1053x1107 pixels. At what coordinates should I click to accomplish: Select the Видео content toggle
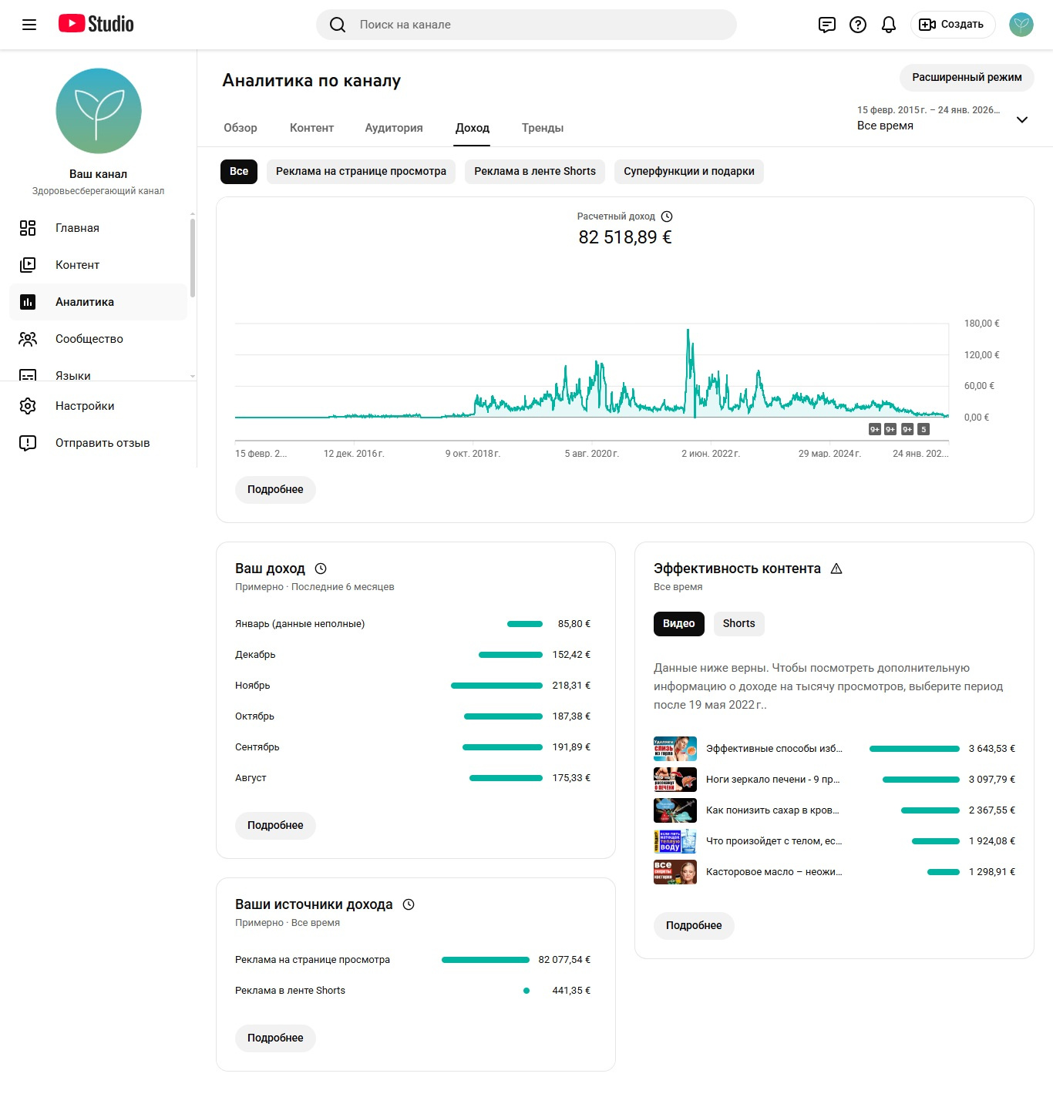[x=679, y=624]
